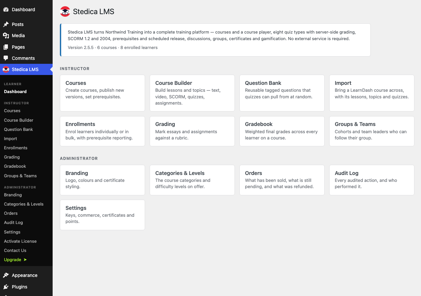Select the learner Dashboard submenu item
421x296 pixels.
(15, 92)
